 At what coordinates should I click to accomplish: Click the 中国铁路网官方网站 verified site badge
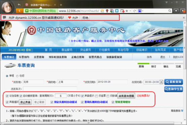(x=41, y=11)
